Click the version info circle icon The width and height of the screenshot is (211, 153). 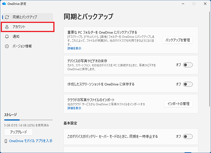7,46
